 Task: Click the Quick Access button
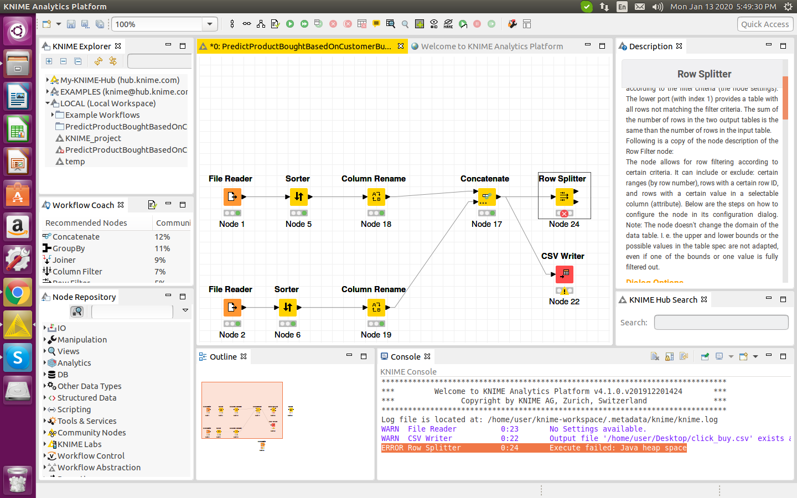pos(765,24)
